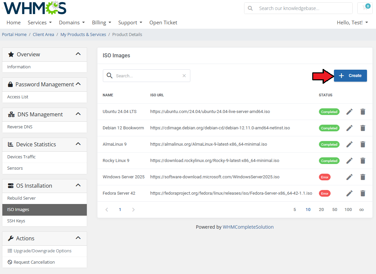Image resolution: width=376 pixels, height=274 pixels.
Task: Click Open Ticket in the navbar
Action: click(163, 22)
